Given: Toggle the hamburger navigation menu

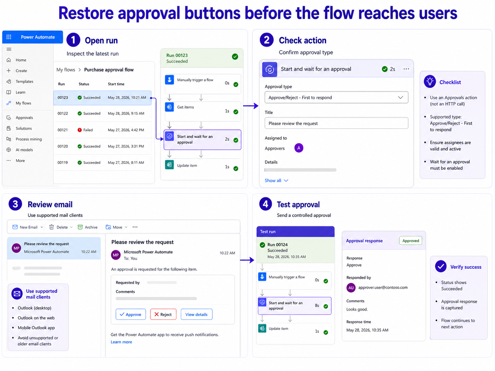Looking at the screenshot, I should [9, 49].
